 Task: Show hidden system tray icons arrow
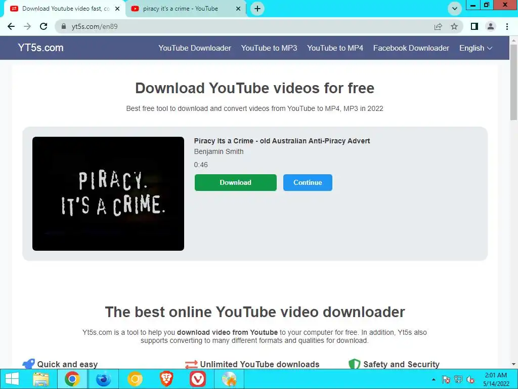pyautogui.click(x=434, y=379)
